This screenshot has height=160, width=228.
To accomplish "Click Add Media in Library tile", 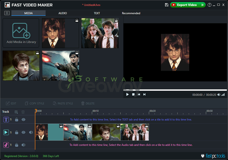I will click(x=21, y=33).
